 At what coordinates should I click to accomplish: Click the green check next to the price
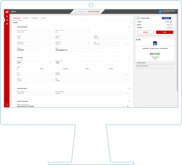(159, 54)
